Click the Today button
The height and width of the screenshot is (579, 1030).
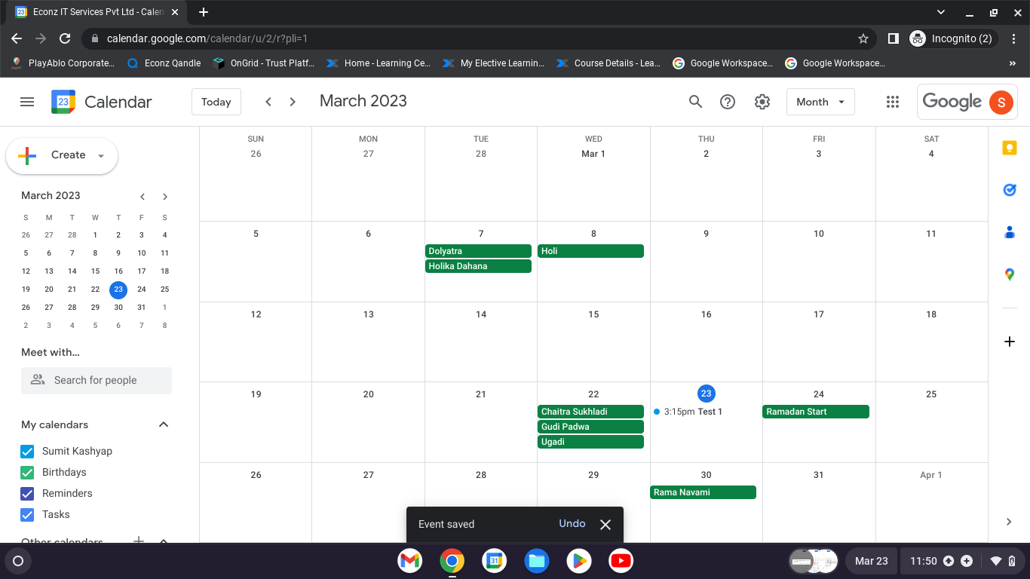tap(216, 102)
